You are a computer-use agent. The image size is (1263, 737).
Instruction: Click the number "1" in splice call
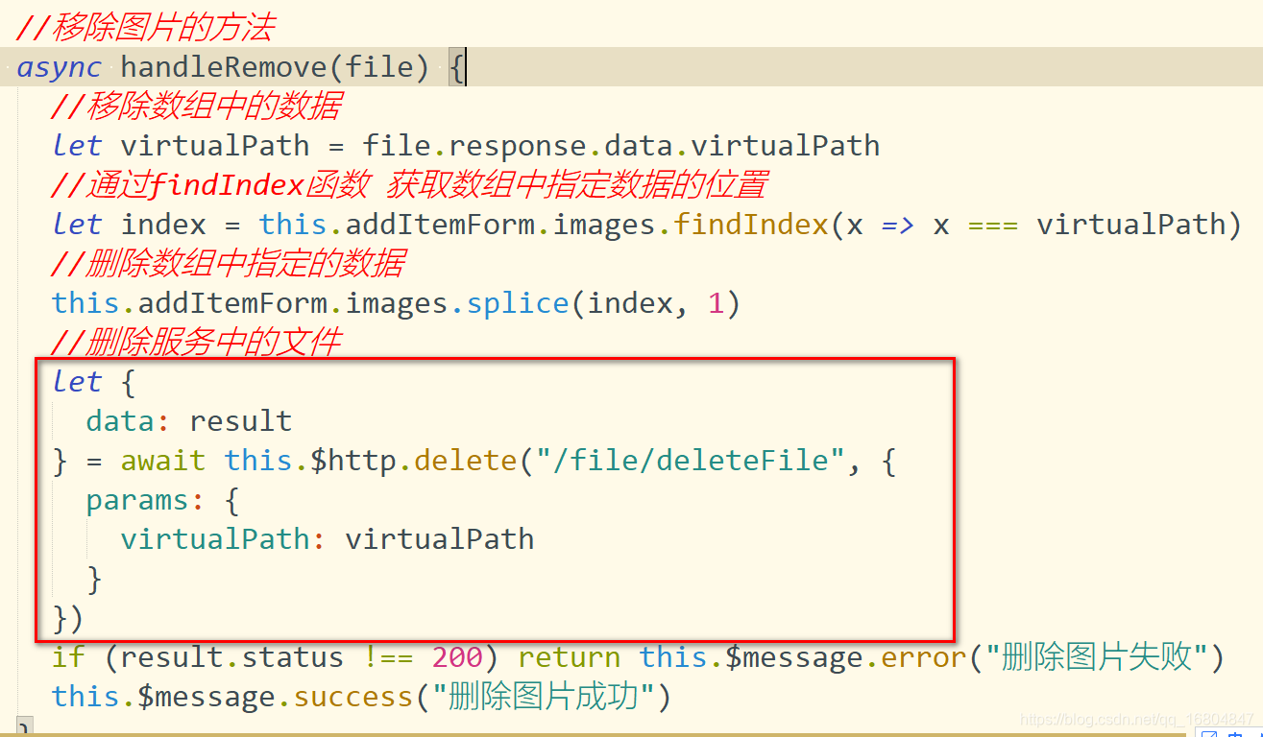click(x=716, y=303)
